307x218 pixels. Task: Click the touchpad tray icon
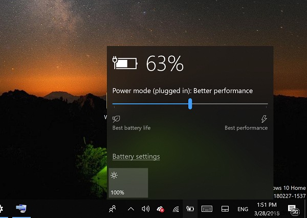point(225,209)
